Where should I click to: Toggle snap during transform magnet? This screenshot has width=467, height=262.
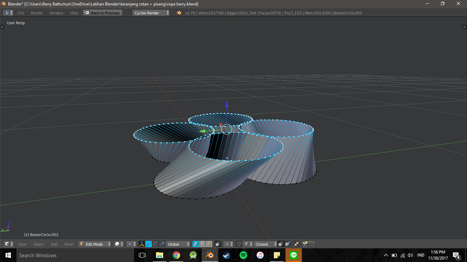click(239, 244)
